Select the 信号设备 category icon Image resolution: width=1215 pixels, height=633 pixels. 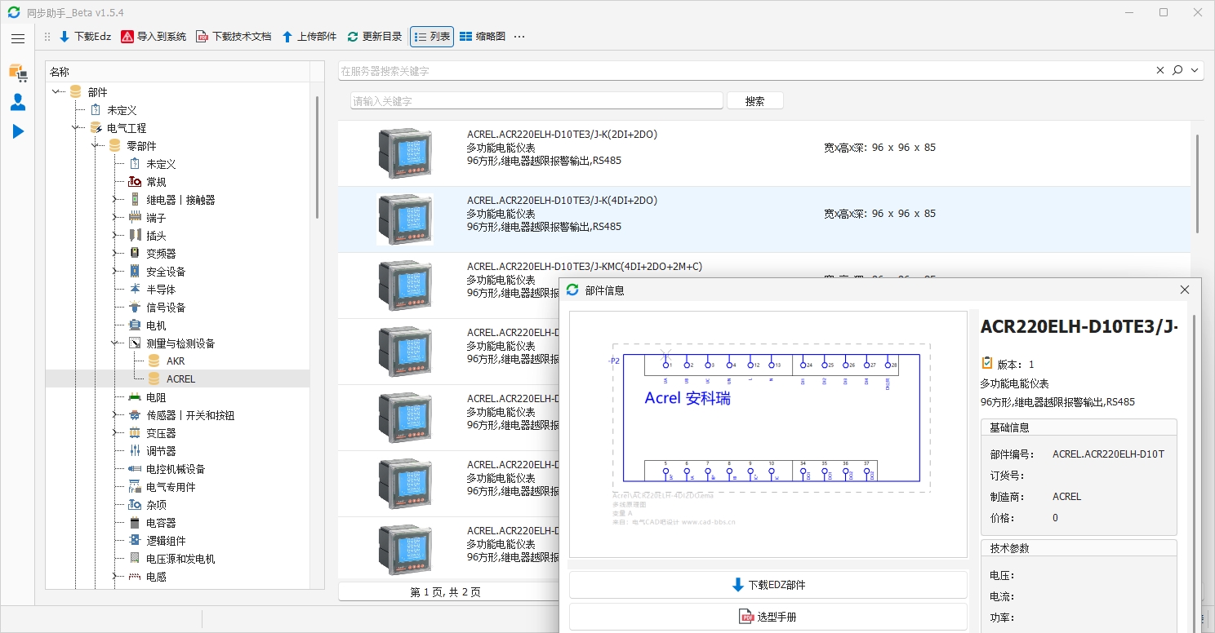[135, 308]
